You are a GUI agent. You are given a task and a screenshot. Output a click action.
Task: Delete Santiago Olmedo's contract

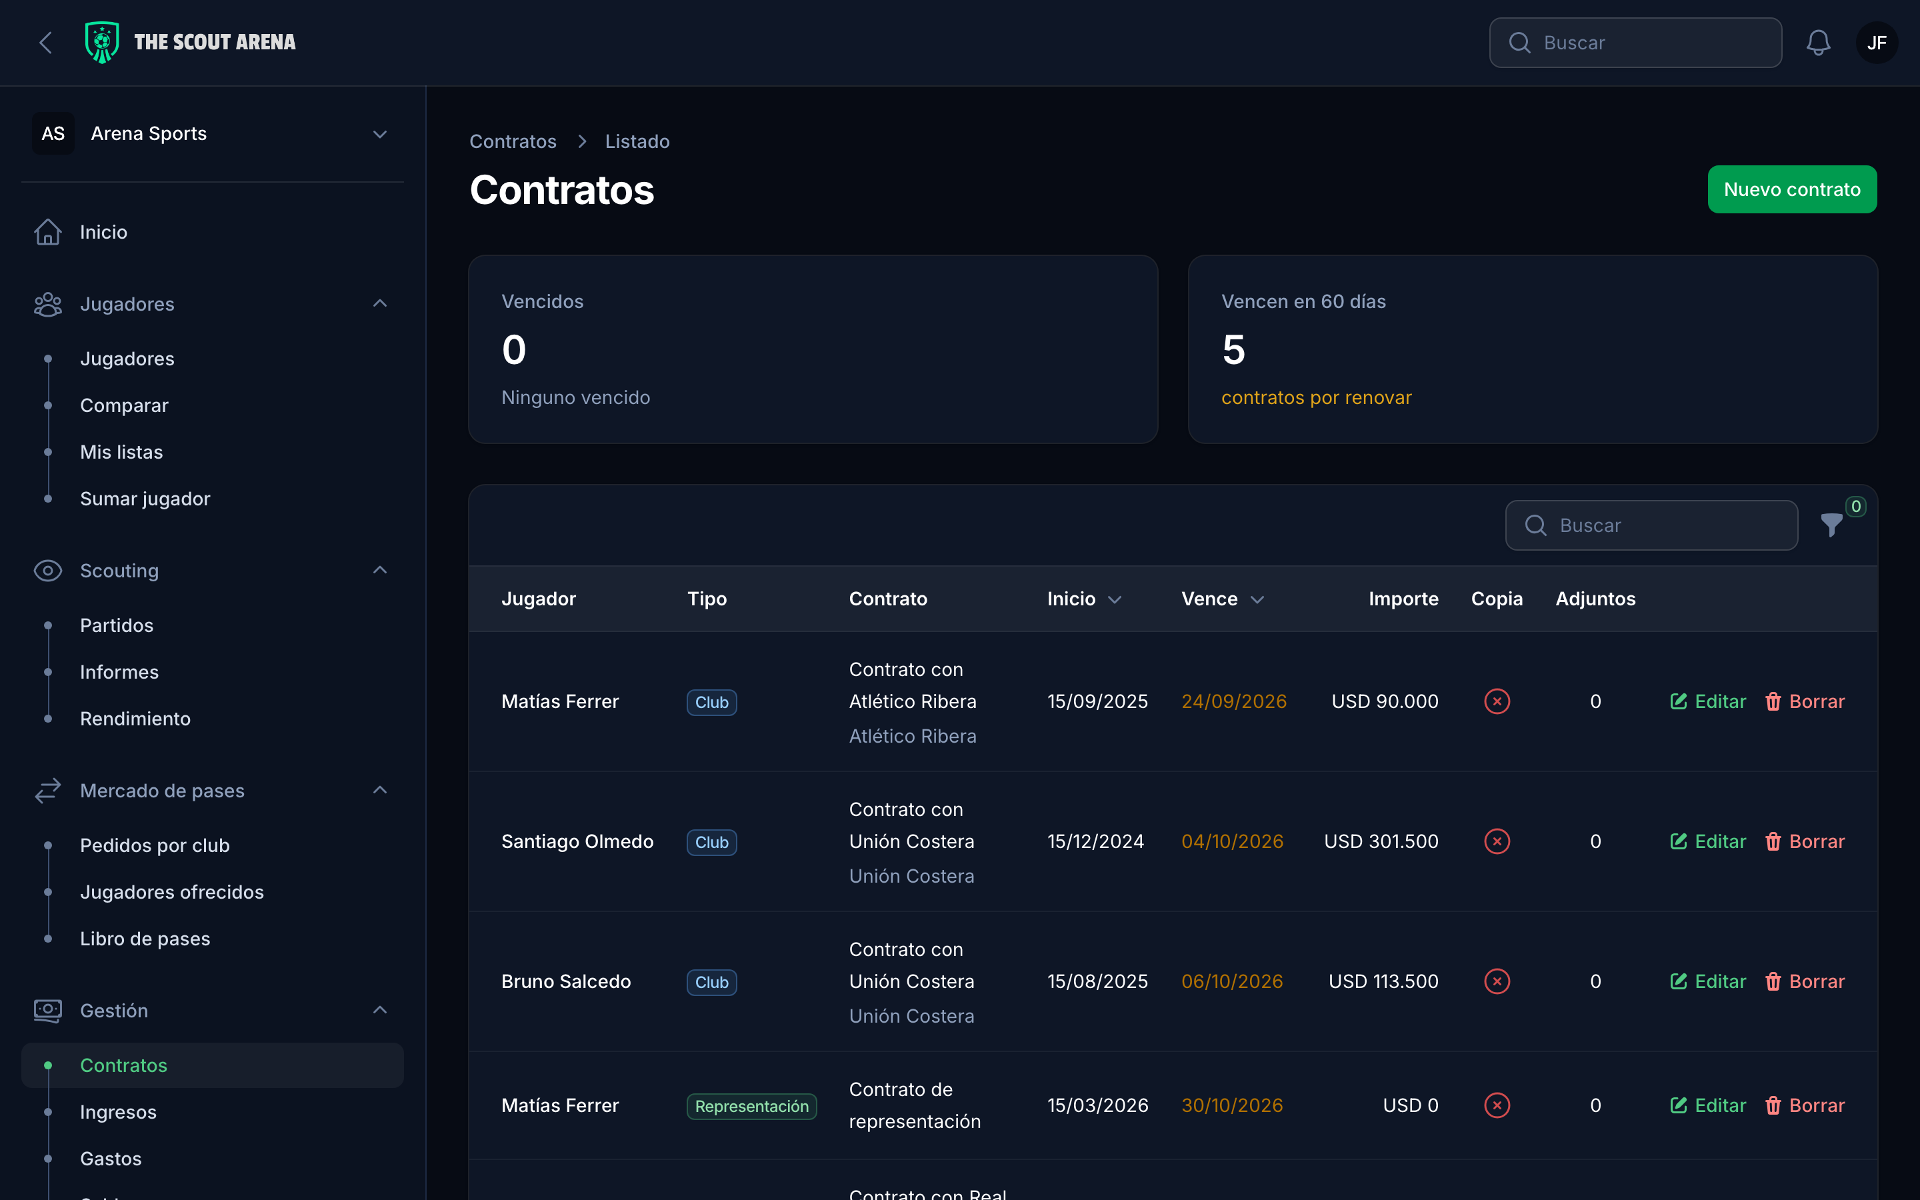pyautogui.click(x=1805, y=841)
